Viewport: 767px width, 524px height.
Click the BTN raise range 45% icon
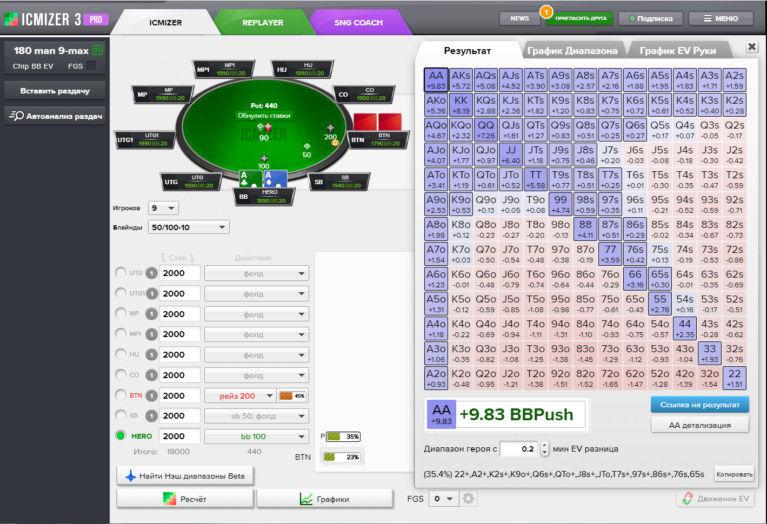tap(292, 396)
